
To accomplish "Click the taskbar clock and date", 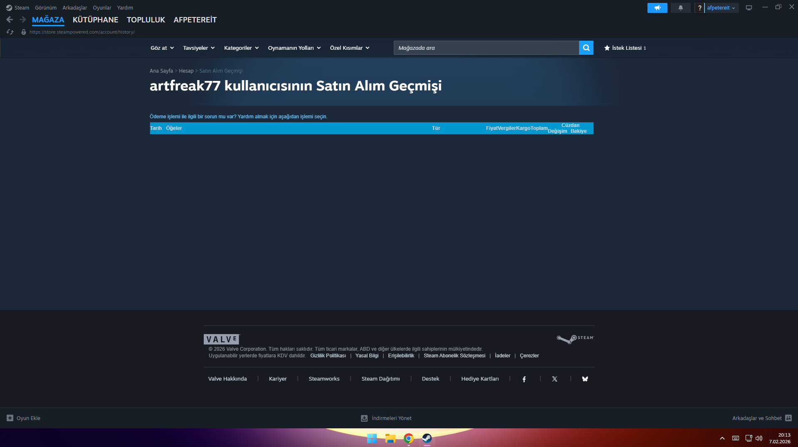I will [780, 438].
